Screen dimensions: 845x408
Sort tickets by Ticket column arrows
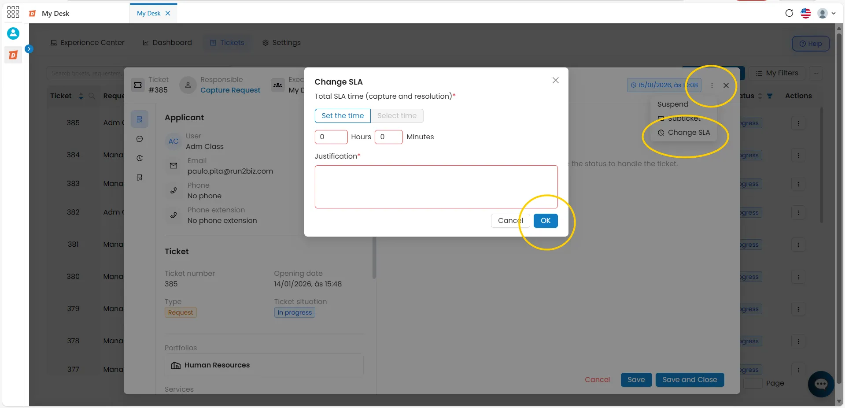[81, 96]
